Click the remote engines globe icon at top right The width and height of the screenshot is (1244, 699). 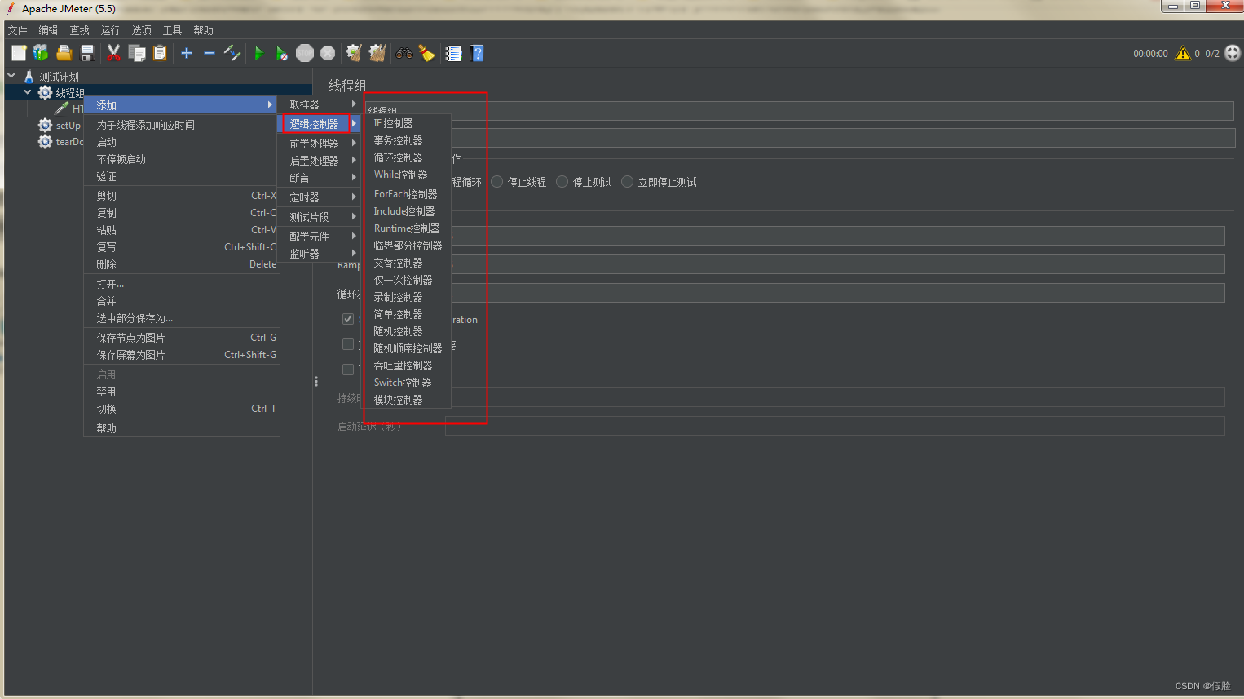1233,53
